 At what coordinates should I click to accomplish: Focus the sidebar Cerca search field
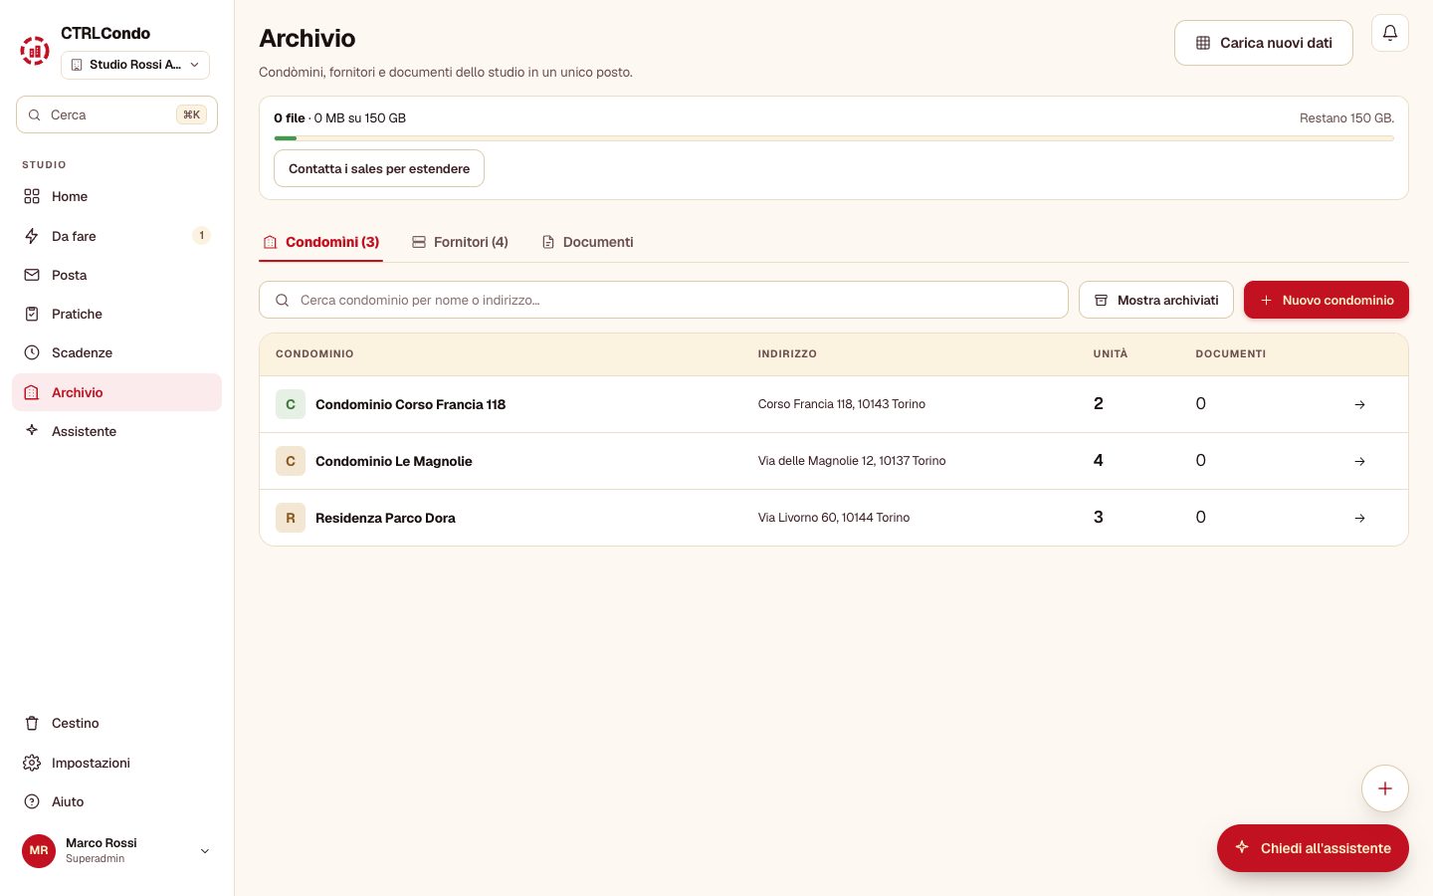[116, 114]
